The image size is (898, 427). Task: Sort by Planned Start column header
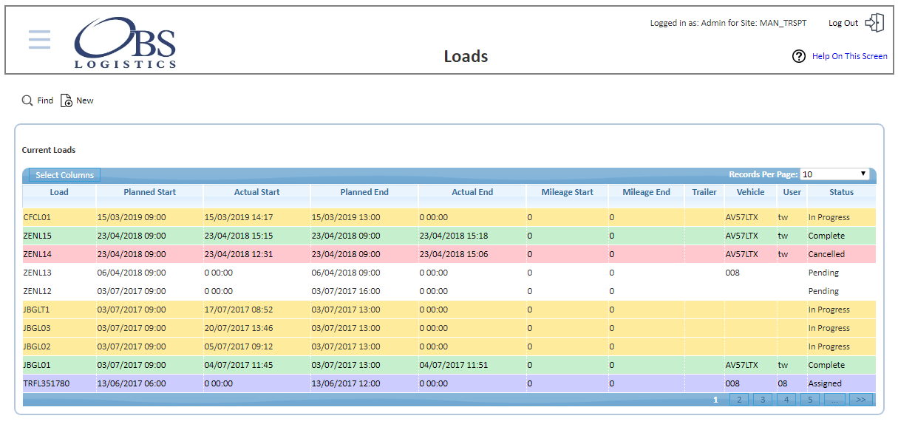point(150,192)
